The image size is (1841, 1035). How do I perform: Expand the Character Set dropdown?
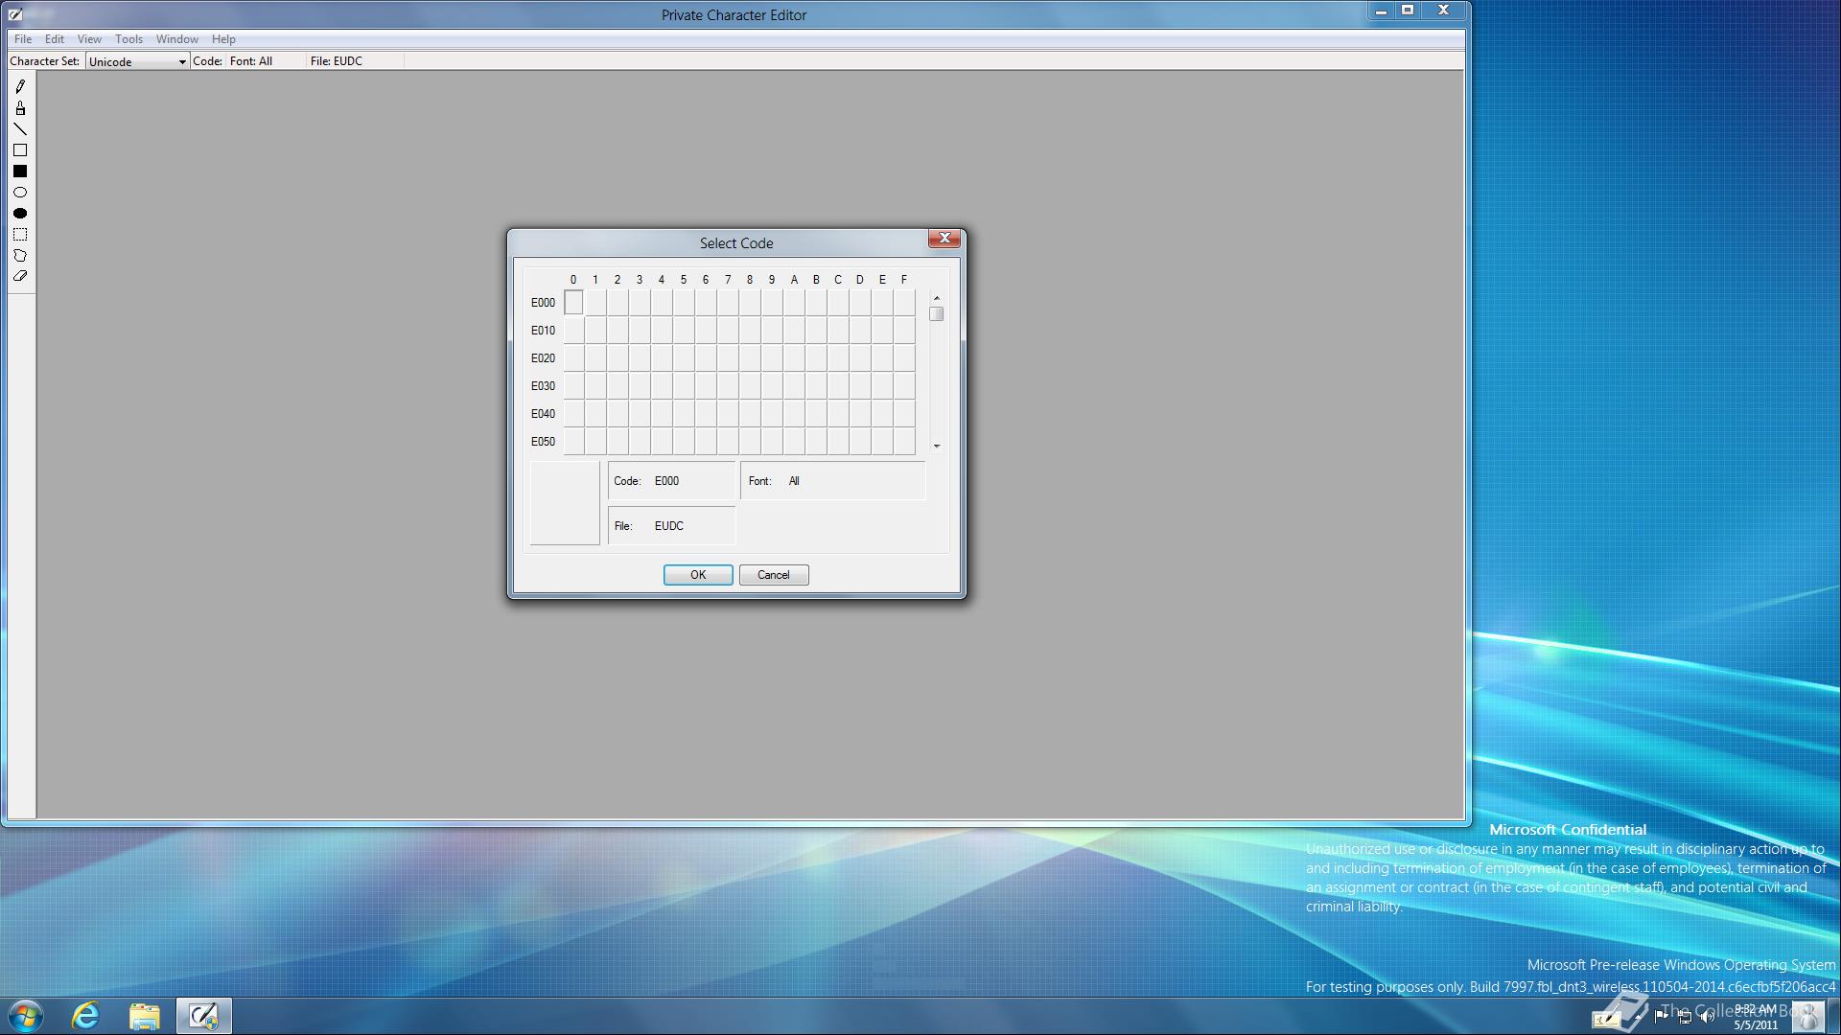tap(182, 61)
